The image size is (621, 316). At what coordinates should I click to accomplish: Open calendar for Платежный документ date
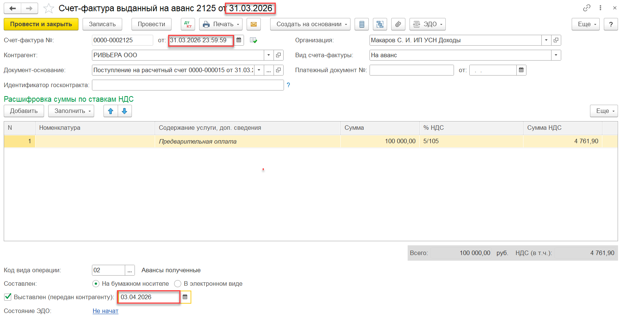pos(521,70)
